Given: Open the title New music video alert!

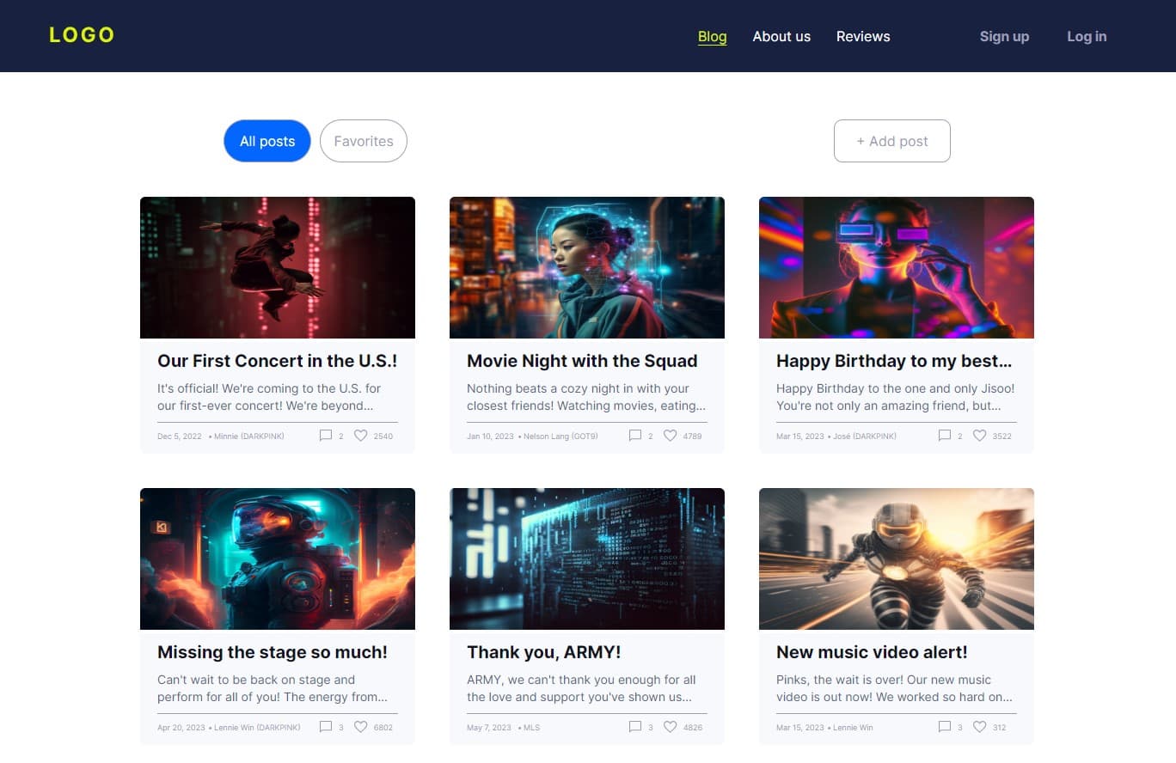Looking at the screenshot, I should click(x=872, y=652).
